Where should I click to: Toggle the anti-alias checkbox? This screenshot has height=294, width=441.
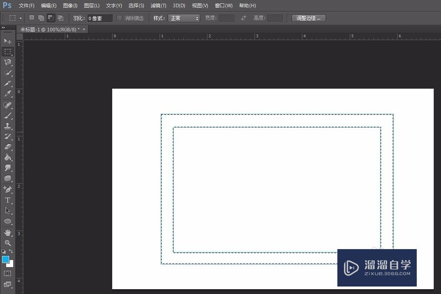119,18
